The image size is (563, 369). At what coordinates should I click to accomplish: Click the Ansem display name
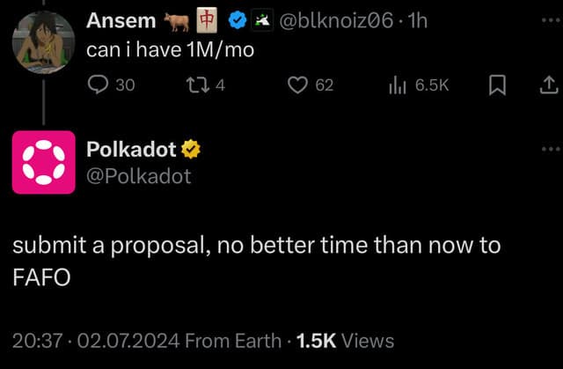[121, 20]
